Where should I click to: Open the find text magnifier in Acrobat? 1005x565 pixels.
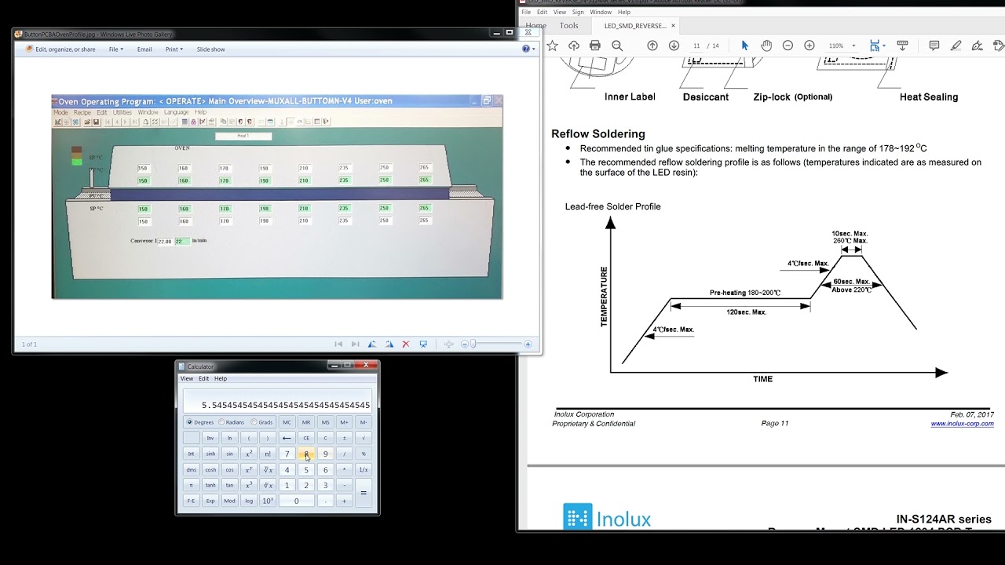tap(617, 46)
